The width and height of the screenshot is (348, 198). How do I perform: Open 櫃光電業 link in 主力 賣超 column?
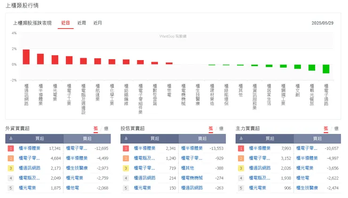click(x=305, y=168)
